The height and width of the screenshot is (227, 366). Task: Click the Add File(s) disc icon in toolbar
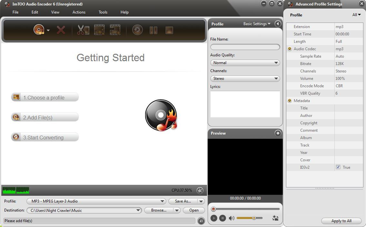[39, 30]
